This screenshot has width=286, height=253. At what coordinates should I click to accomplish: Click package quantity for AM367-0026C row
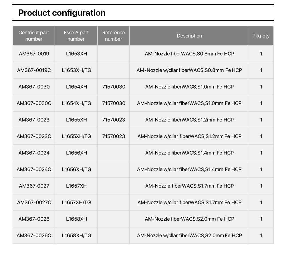pyautogui.click(x=261, y=236)
